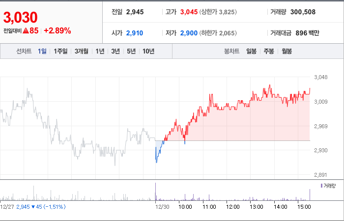
Task: Click the 3,048 y-axis label
Action: tap(321, 77)
